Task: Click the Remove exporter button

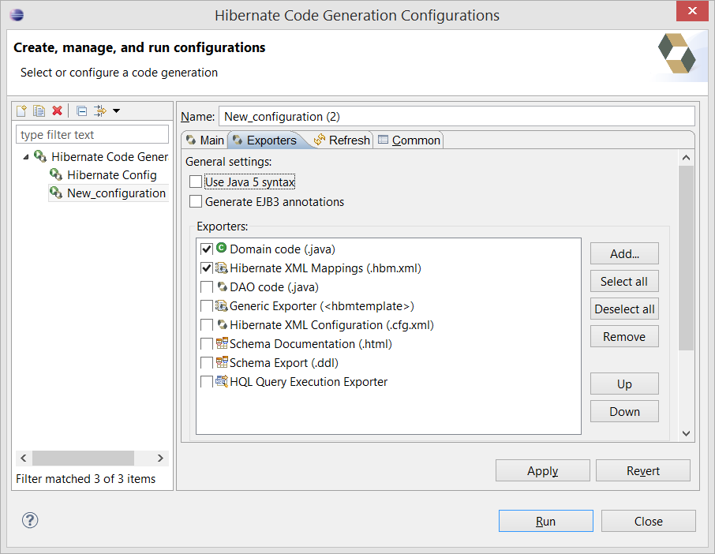Action: coord(624,336)
